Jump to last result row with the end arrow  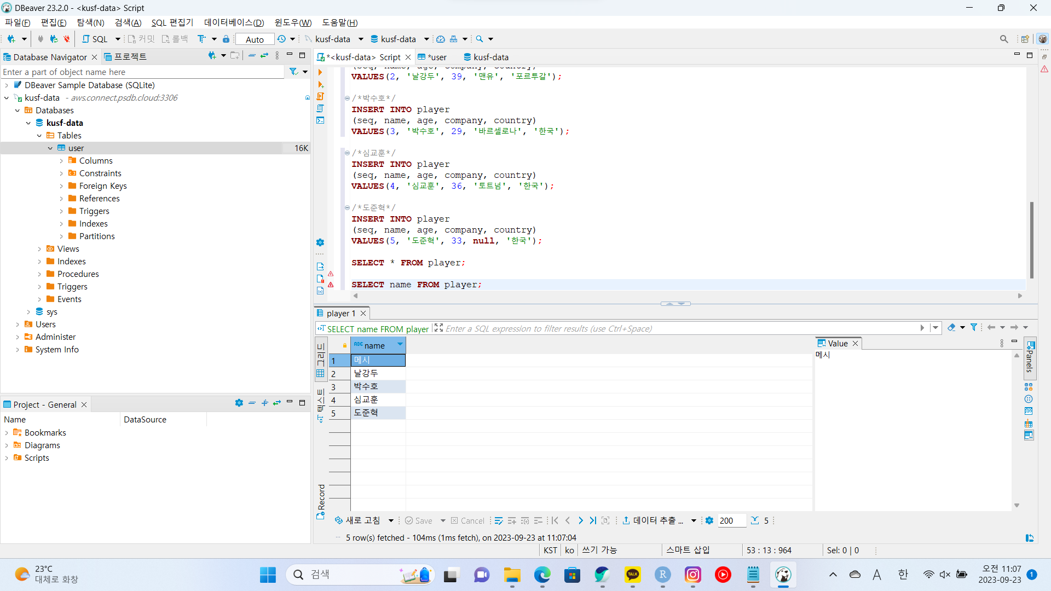point(593,520)
